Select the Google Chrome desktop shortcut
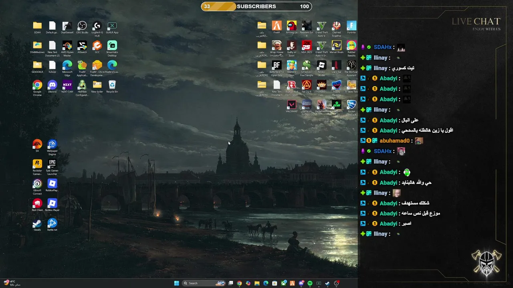 click(x=37, y=88)
